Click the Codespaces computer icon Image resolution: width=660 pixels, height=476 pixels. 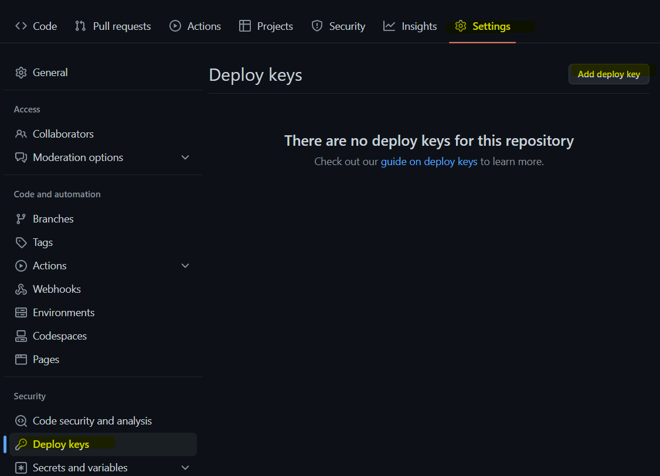pos(21,336)
